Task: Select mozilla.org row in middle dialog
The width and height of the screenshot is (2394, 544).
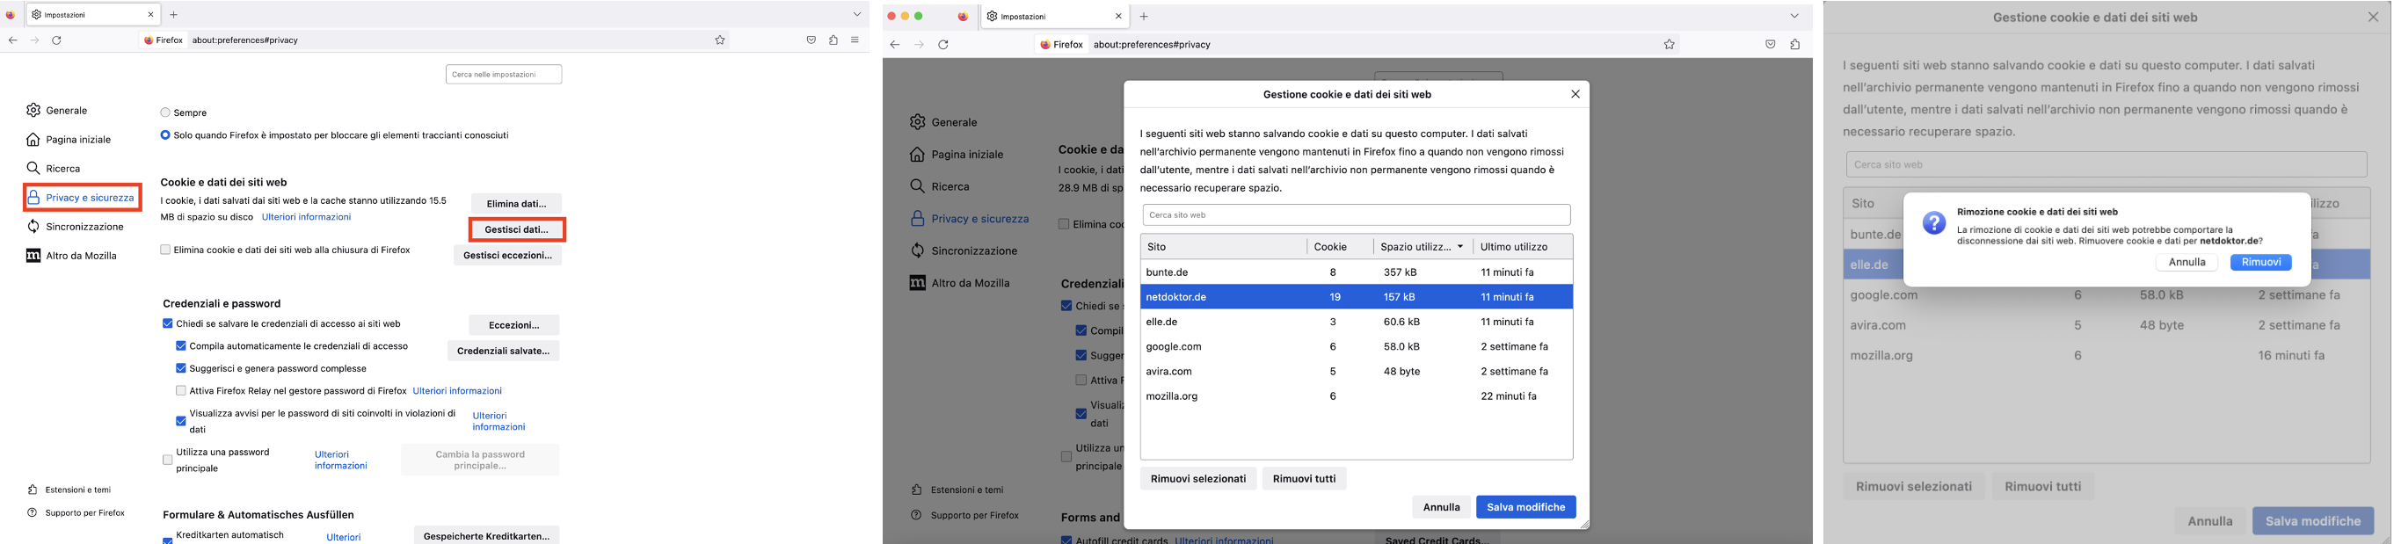Action: (x=1356, y=396)
